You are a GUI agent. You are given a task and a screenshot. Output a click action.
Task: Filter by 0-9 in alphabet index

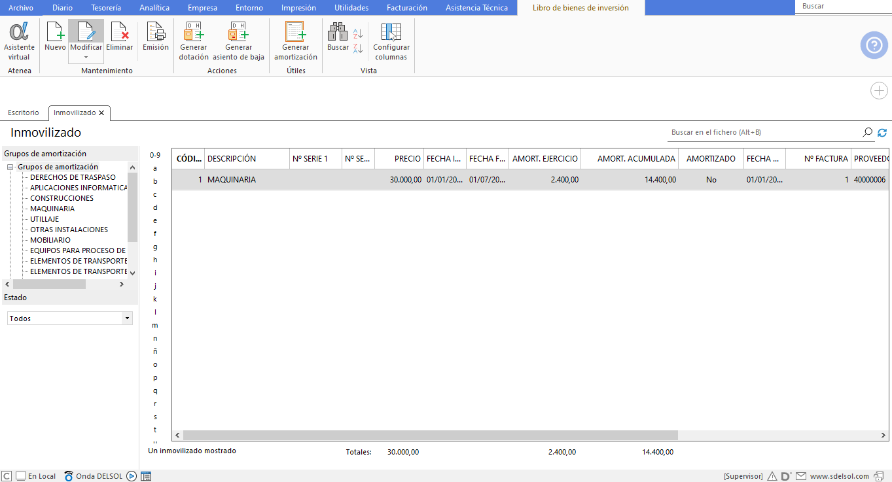pyautogui.click(x=155, y=155)
